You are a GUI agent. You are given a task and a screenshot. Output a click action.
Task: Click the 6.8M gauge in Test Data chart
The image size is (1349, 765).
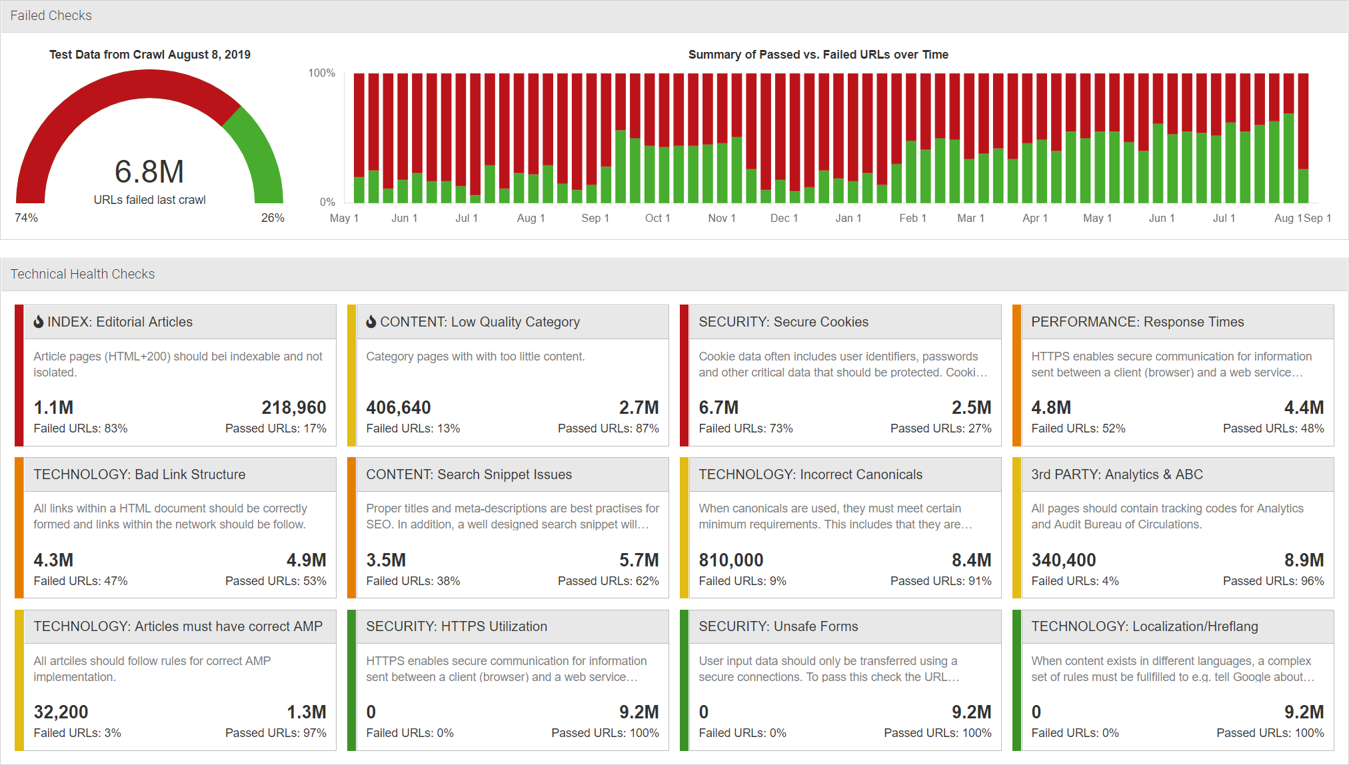(149, 171)
